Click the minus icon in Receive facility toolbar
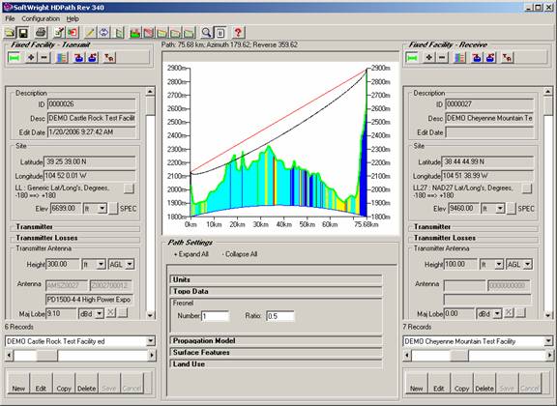Image resolution: width=557 pixels, height=406 pixels. click(442, 57)
